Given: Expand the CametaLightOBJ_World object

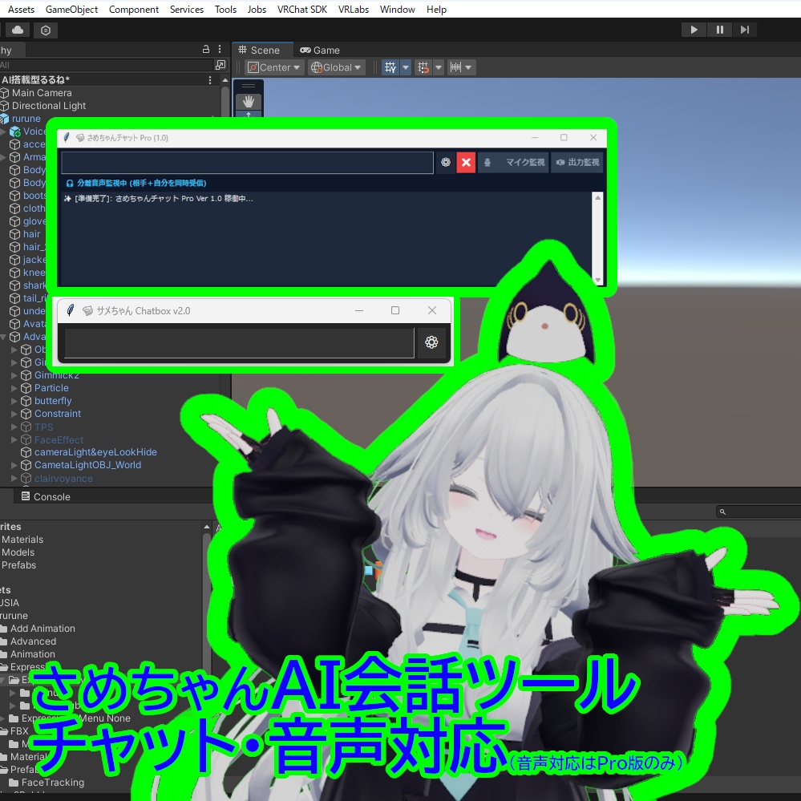Looking at the screenshot, I should click(x=14, y=465).
